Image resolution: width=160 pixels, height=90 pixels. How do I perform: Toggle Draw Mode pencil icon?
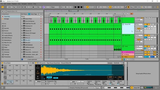pyautogui.click(x=126, y=7)
